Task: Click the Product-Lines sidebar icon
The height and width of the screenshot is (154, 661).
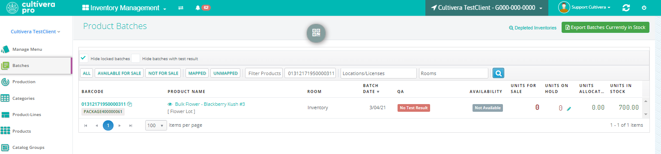Action: pyautogui.click(x=5, y=115)
